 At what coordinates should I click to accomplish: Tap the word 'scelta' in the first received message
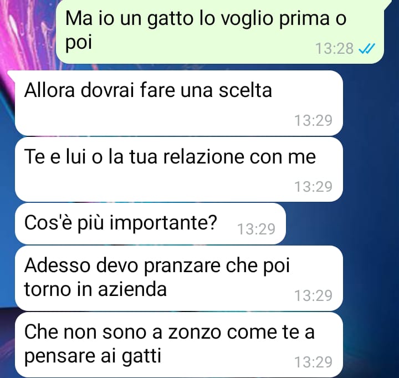click(x=245, y=90)
